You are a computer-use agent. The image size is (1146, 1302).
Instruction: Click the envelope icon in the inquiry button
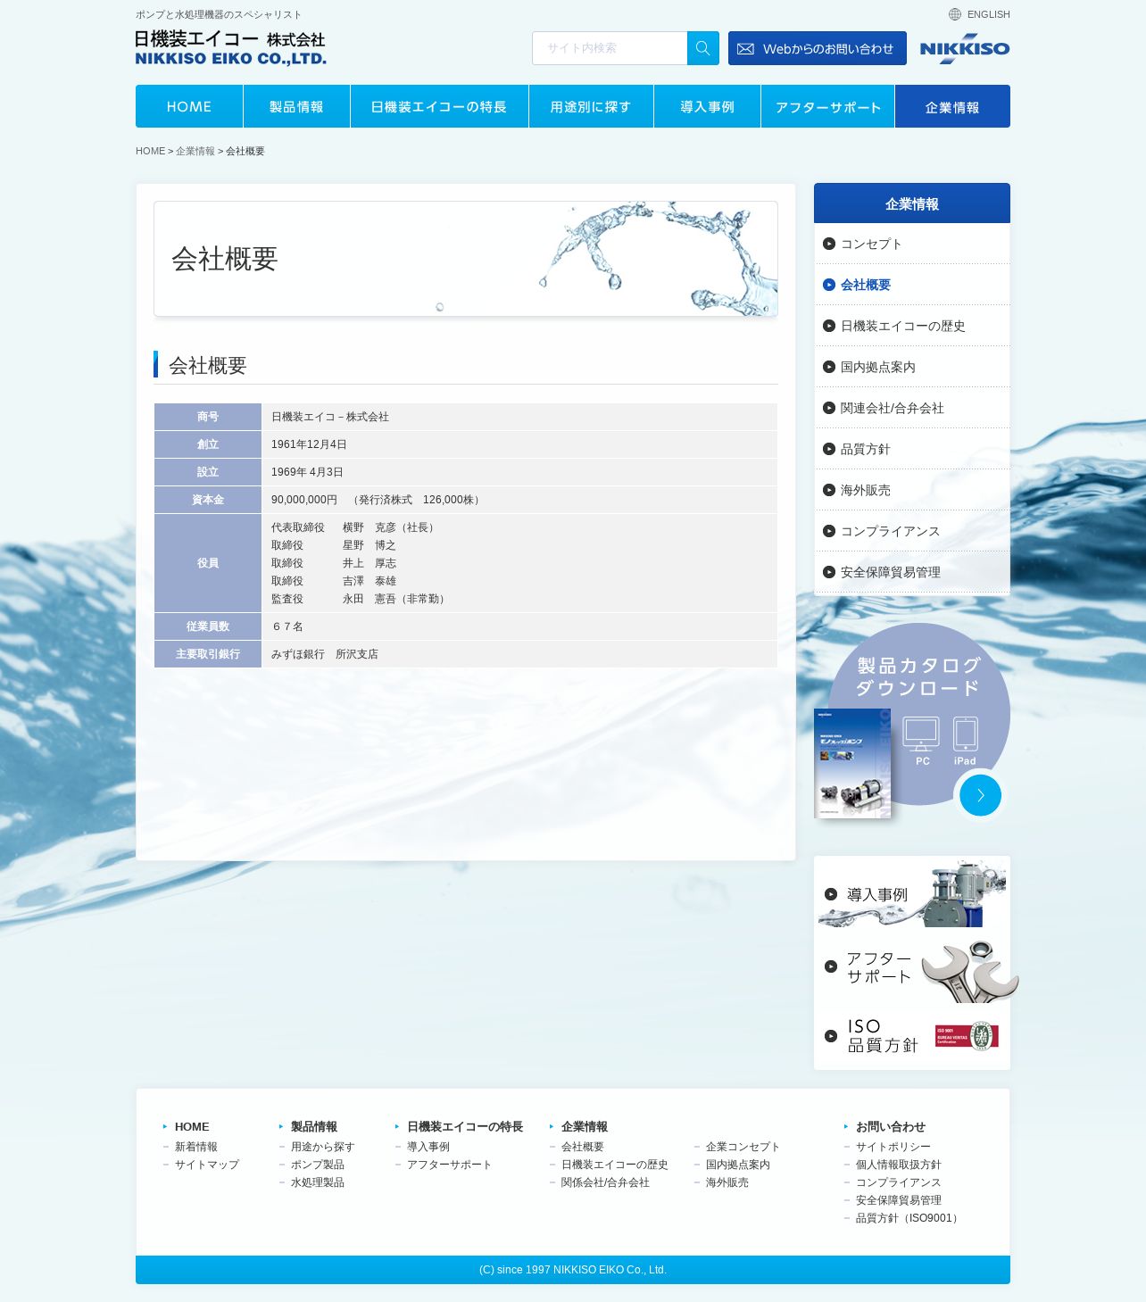click(745, 49)
